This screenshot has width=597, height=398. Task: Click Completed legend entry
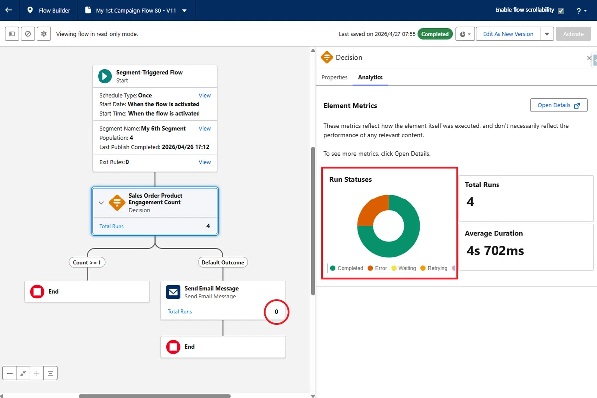click(x=347, y=268)
